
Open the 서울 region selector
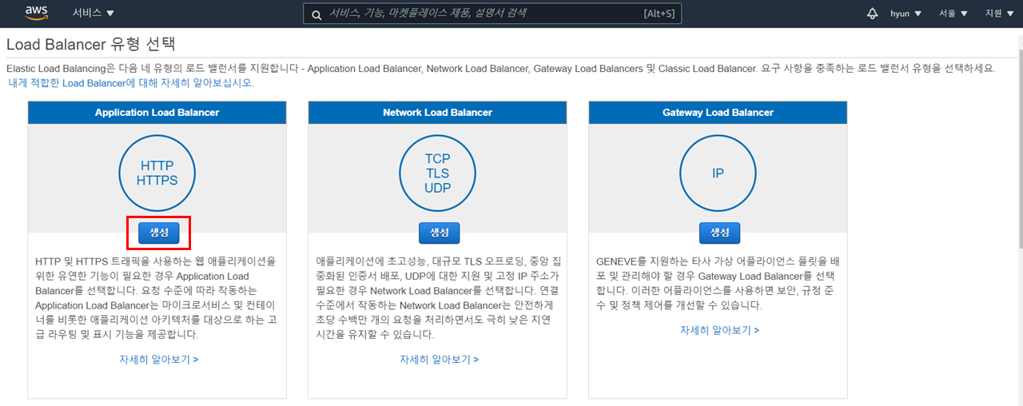(x=953, y=14)
